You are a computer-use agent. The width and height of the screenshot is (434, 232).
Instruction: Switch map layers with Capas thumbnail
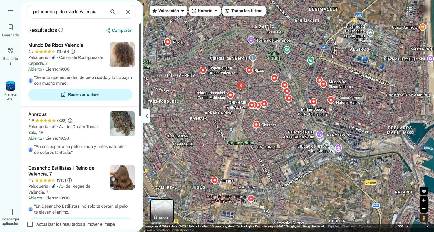pos(162,211)
